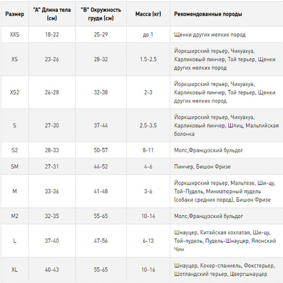Click chest girth value 41-48 for M
This screenshot has width=283, height=283.
(101, 191)
